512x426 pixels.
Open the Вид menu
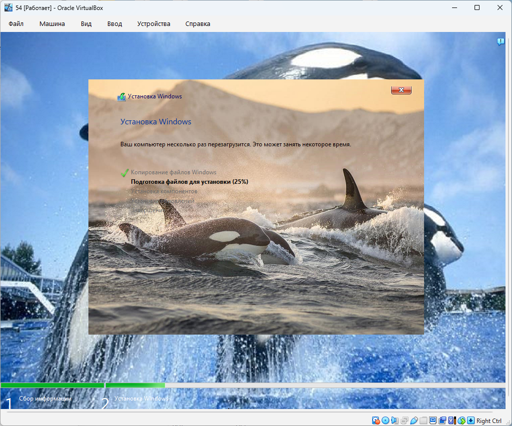pos(86,23)
